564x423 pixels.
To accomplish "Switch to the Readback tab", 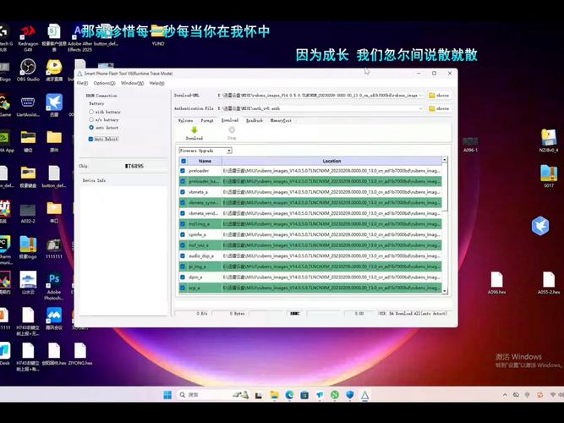I will point(254,120).
